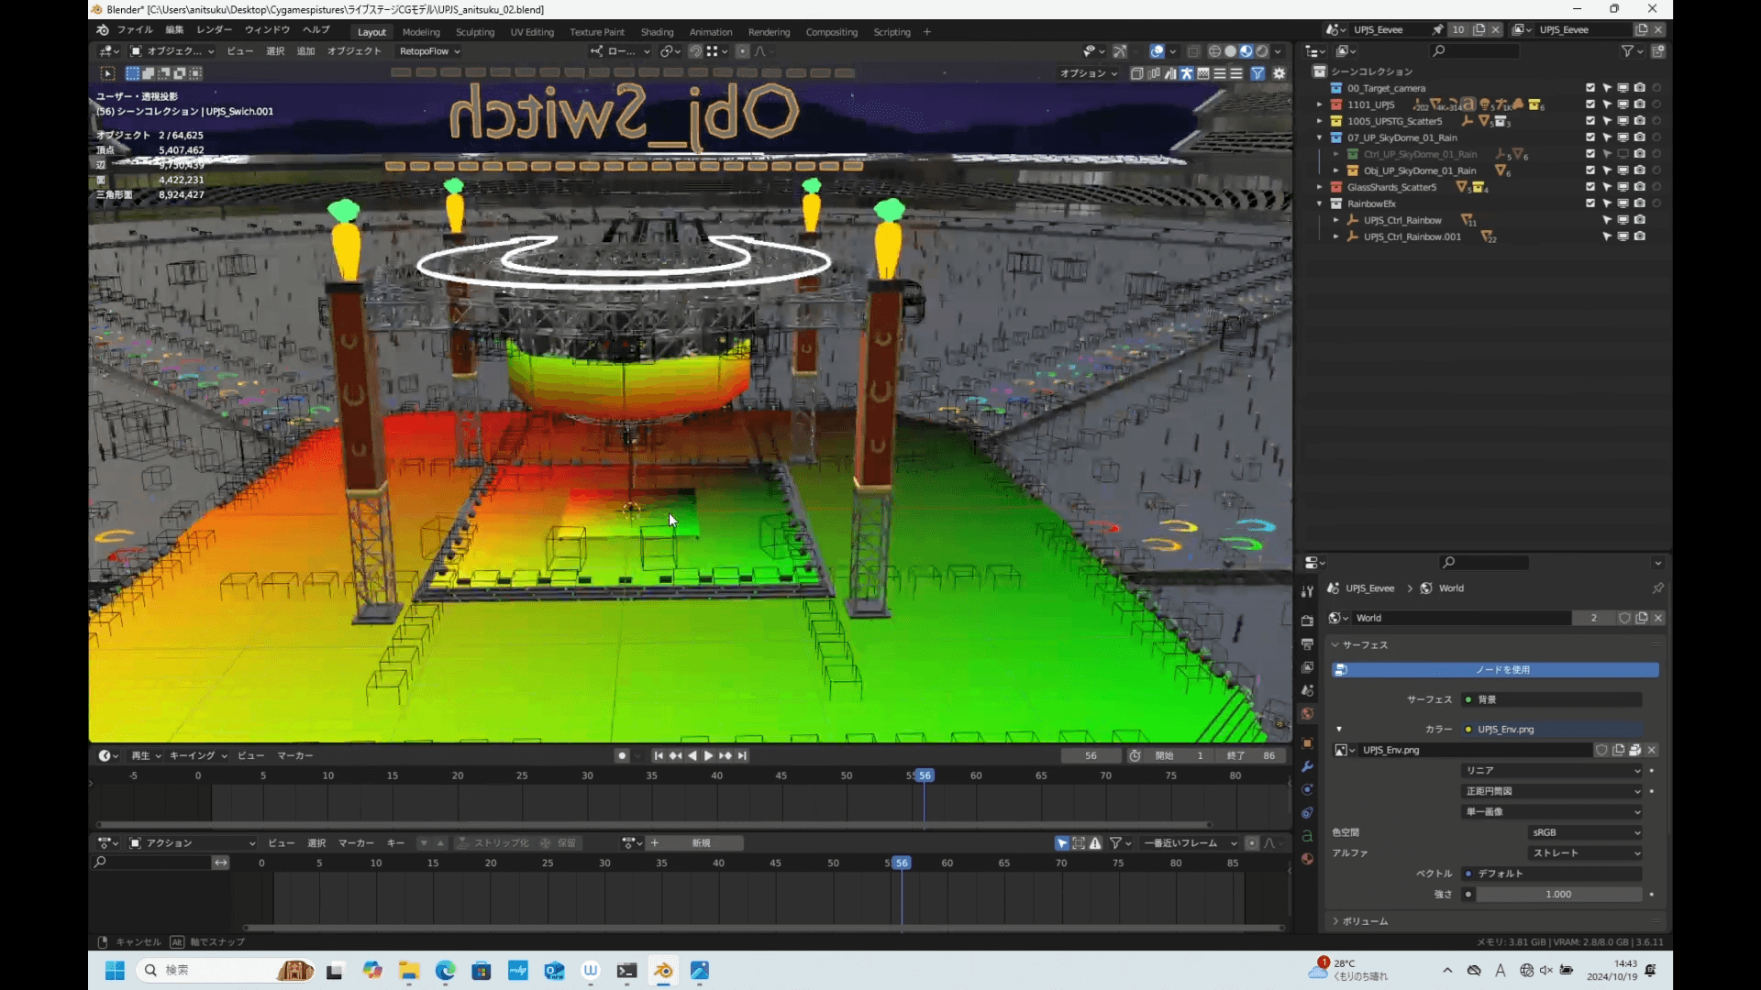Screen dimensions: 1761x990
Task: Open Blender from the Windows taskbar
Action: click(663, 971)
